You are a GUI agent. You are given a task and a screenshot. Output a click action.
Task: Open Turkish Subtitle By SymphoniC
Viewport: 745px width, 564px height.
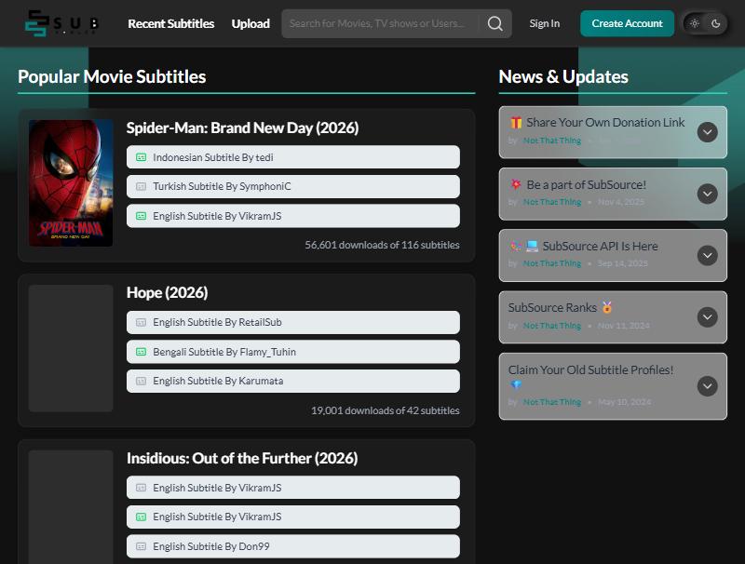pyautogui.click(x=293, y=186)
